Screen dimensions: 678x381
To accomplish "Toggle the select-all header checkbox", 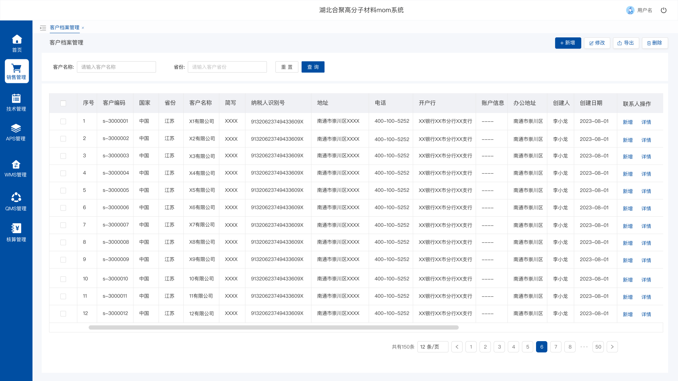I will 63,103.
